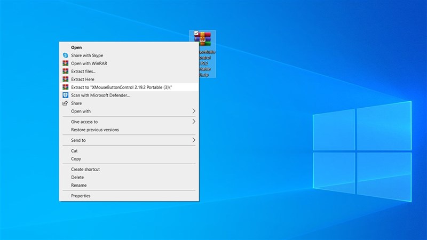The height and width of the screenshot is (240, 427).
Task: Pick Copy in the context menu
Action: [x=76, y=159]
